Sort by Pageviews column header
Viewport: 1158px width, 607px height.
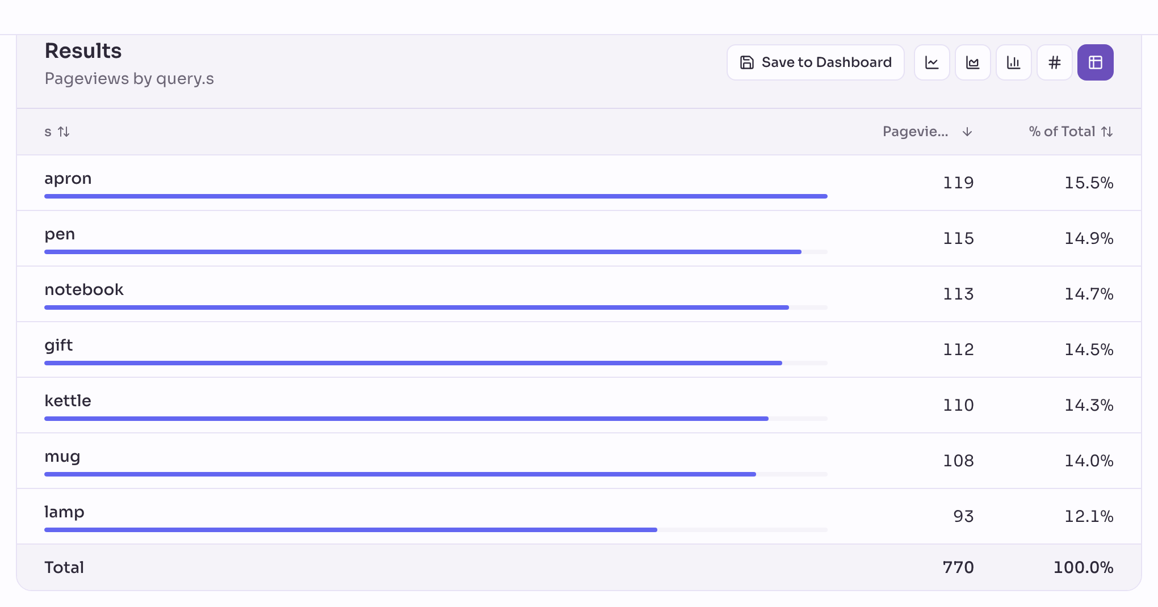928,132
